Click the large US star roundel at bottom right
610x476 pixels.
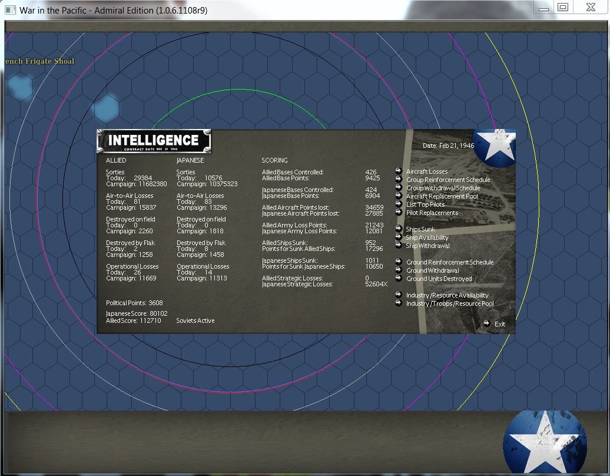[545, 442]
